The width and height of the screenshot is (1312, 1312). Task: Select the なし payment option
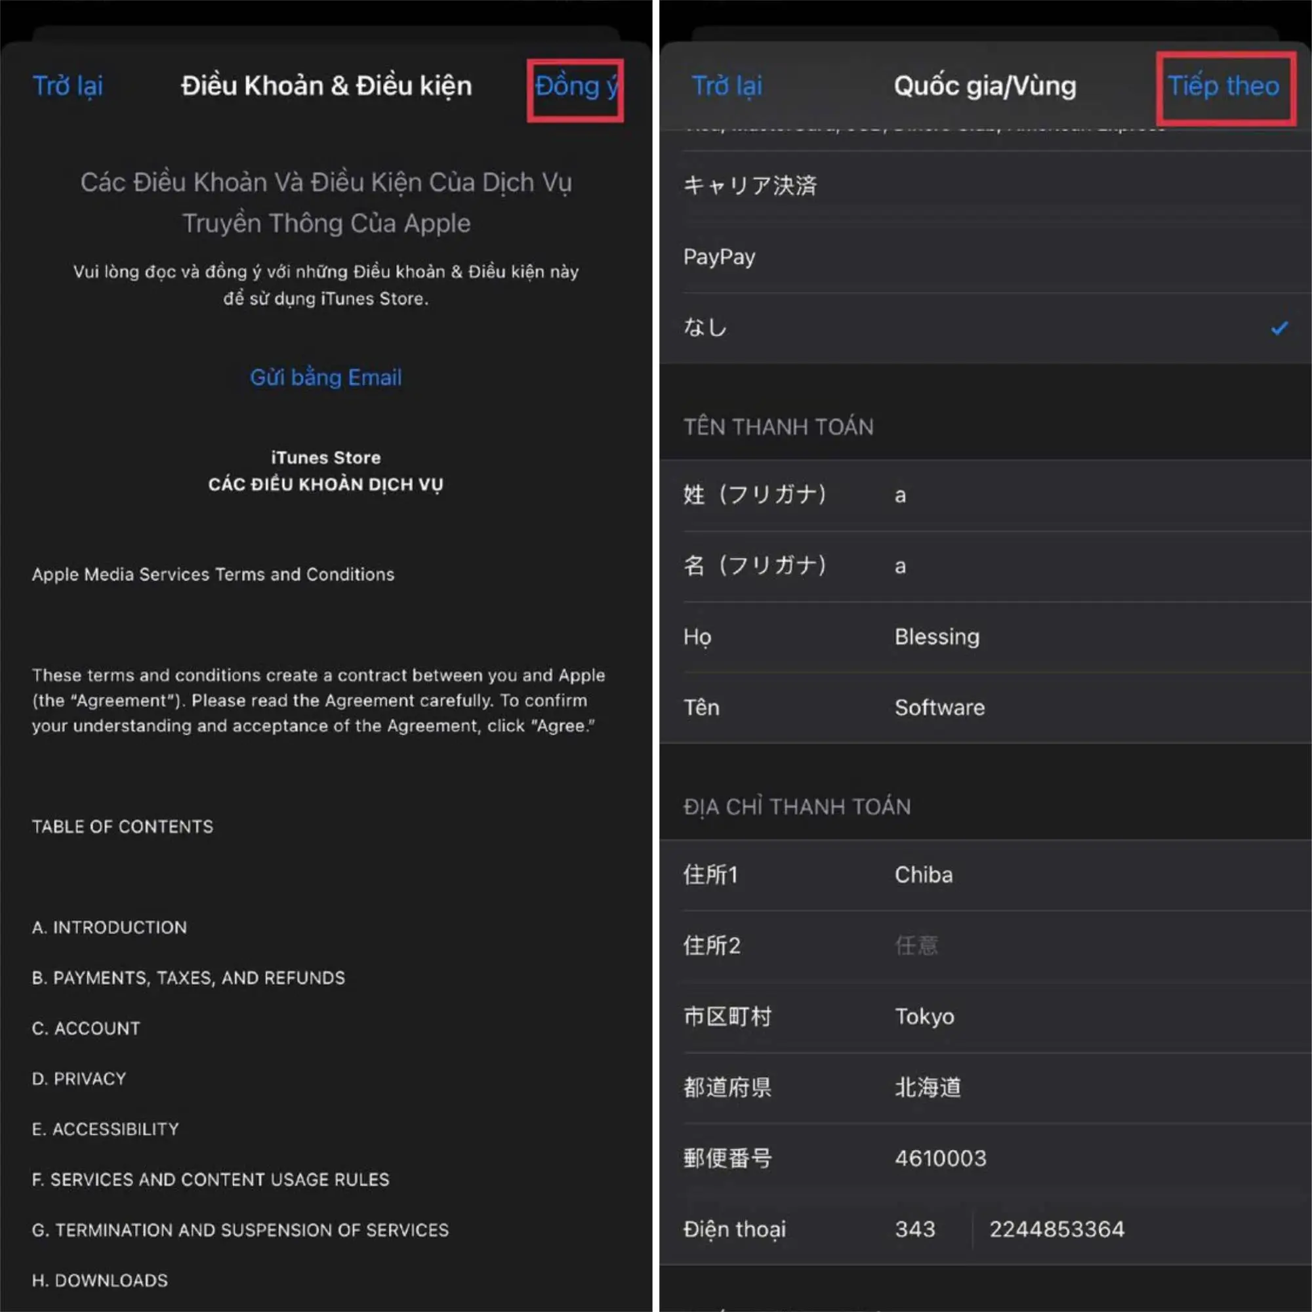click(707, 328)
